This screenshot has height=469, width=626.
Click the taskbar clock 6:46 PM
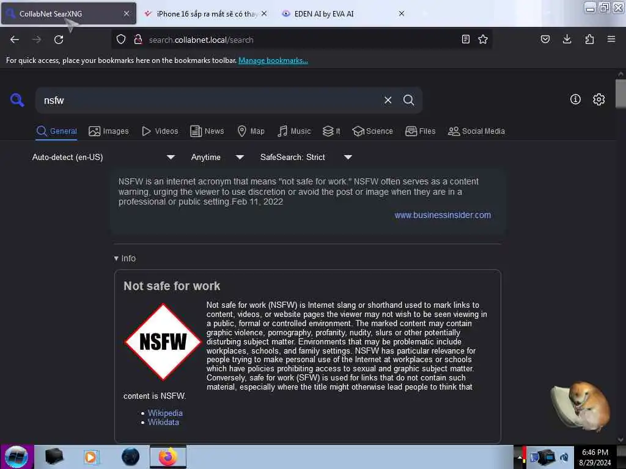[595, 453]
